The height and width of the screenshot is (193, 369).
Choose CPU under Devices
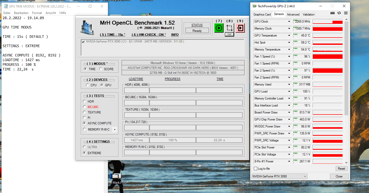coord(87,85)
